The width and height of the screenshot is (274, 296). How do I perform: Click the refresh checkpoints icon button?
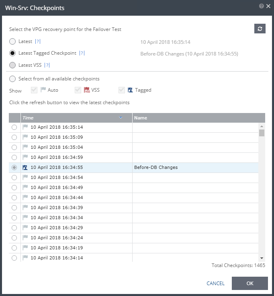[260, 29]
